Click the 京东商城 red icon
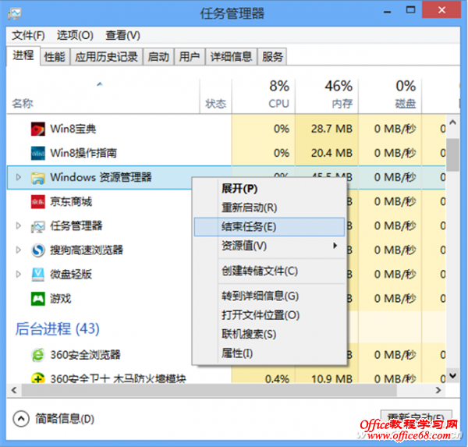Image resolution: width=468 pixels, height=447 pixels. pos(38,202)
